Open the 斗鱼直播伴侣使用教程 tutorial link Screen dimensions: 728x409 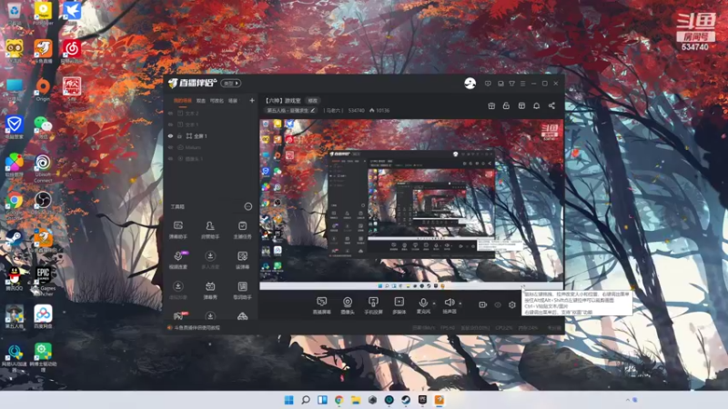197,327
